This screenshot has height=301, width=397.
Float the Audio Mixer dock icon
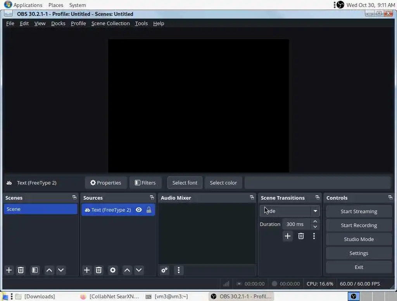click(252, 197)
